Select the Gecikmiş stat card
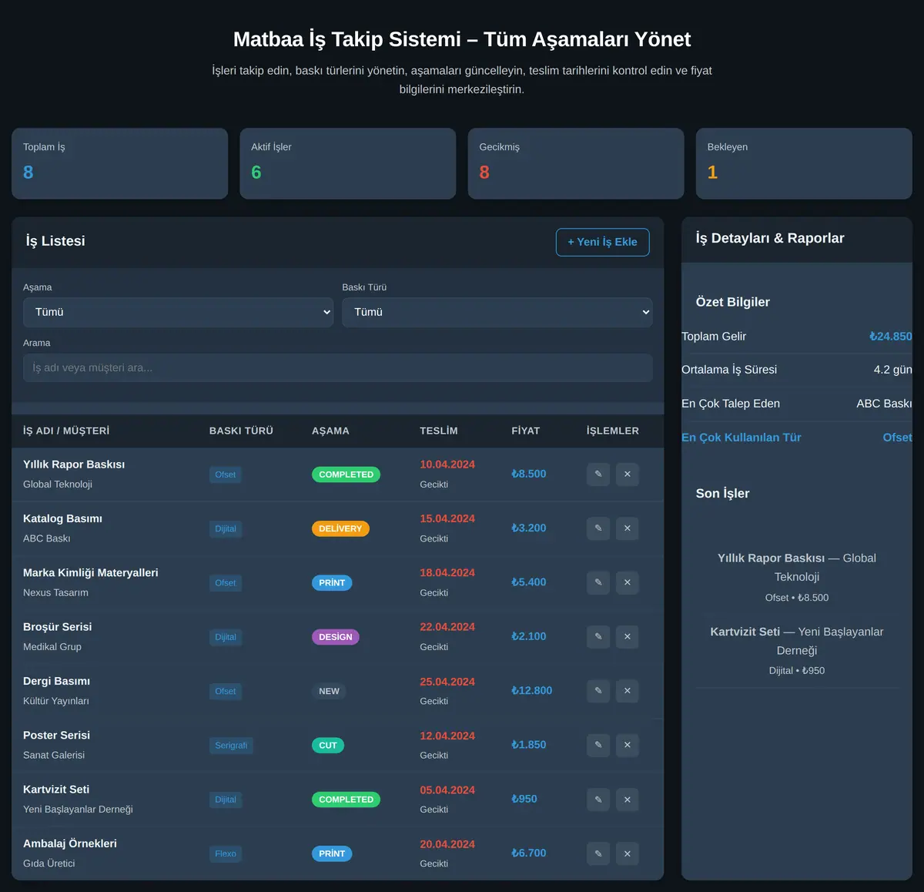The height and width of the screenshot is (892, 924). coord(576,163)
